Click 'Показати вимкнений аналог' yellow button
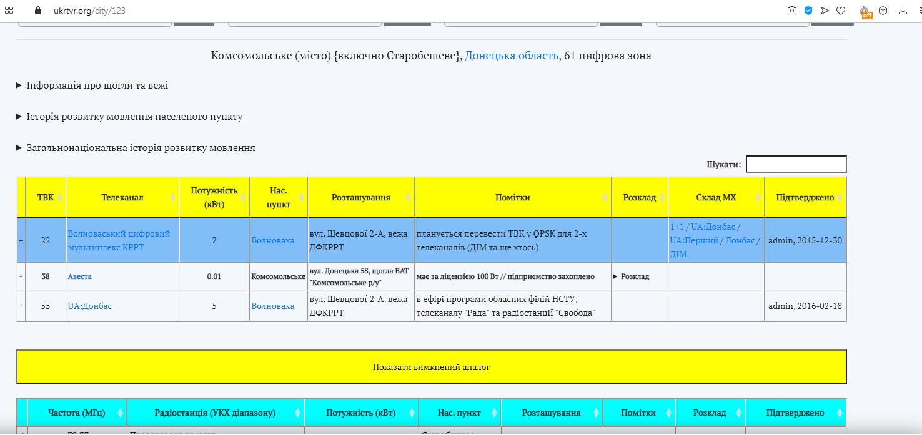This screenshot has height=435, width=922. (x=431, y=367)
